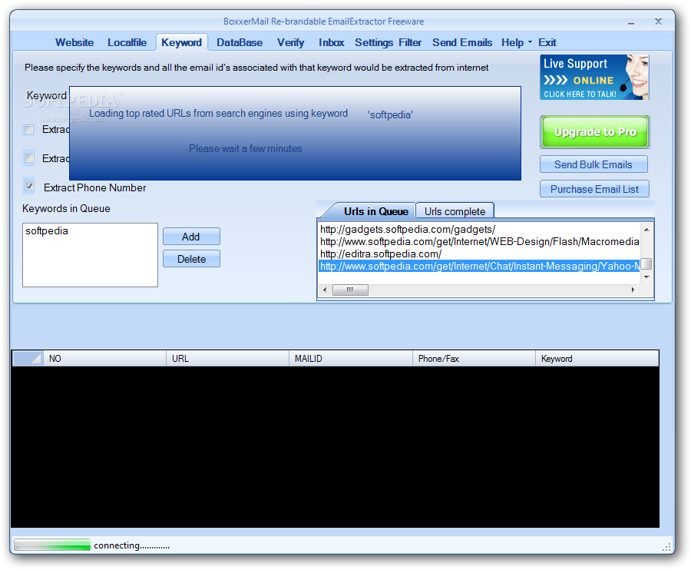Viewport: 691px width, 570px height.
Task: Click the results grid select-all corner cell
Action: tap(28, 359)
